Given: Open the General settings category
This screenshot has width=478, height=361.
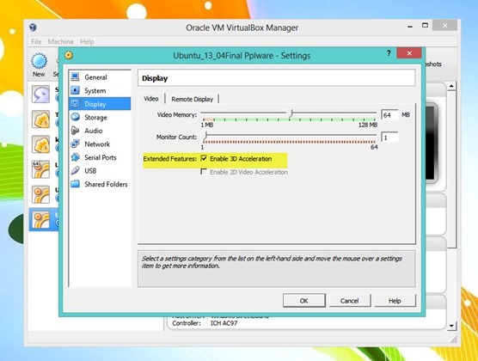Looking at the screenshot, I should pos(100,77).
